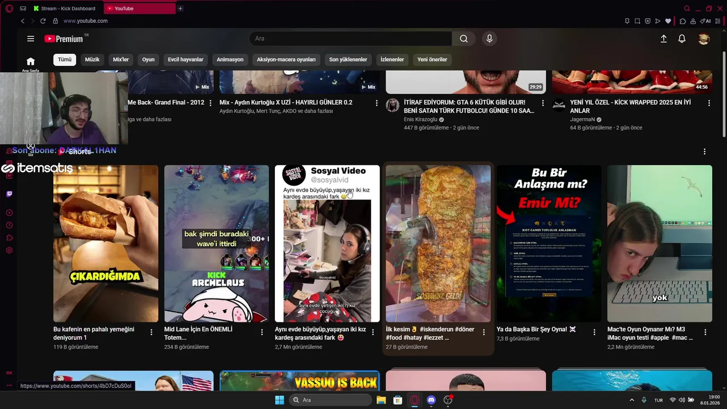
Task: Open a new browser tab
Action: click(180, 9)
